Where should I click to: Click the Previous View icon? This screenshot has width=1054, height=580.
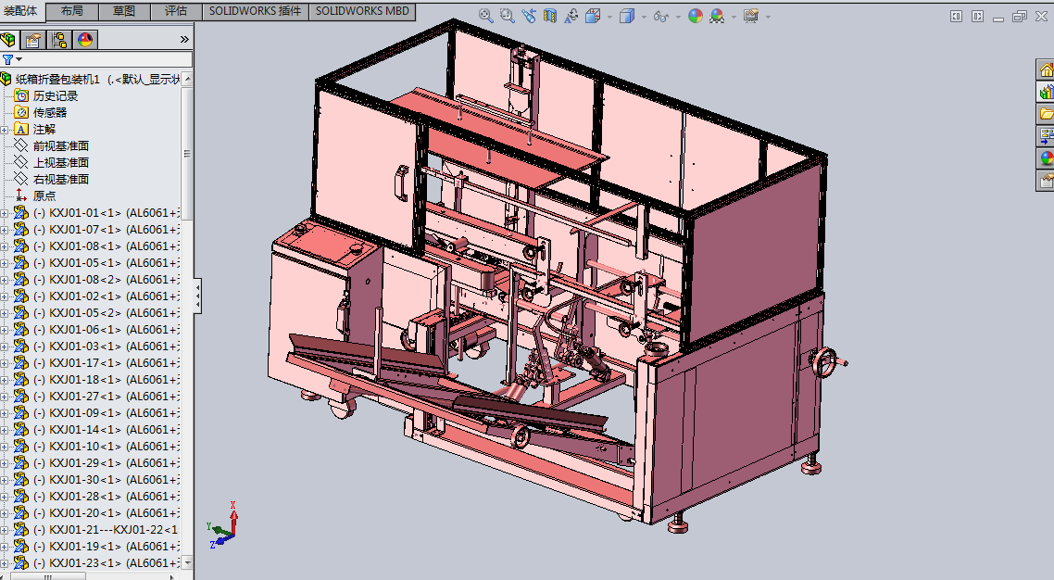tap(528, 16)
